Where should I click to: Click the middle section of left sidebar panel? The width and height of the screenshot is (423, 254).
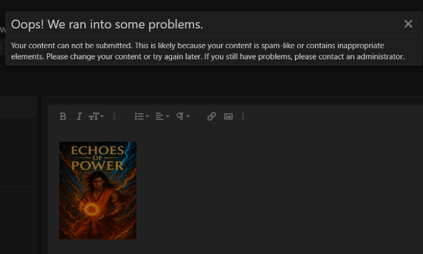tap(18, 152)
